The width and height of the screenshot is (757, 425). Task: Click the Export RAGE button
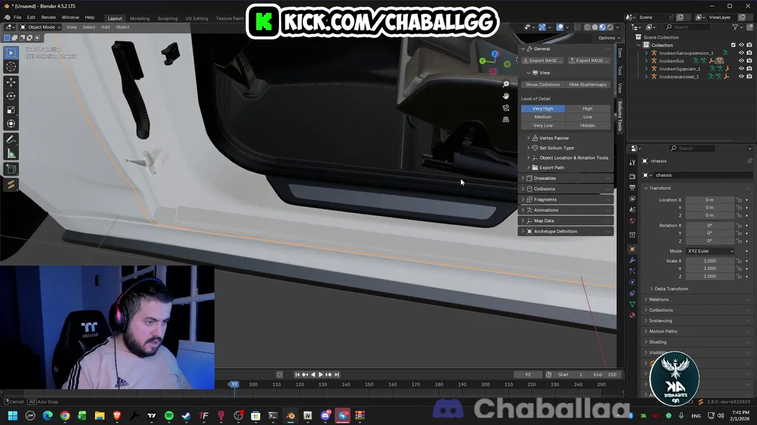pyautogui.click(x=588, y=60)
